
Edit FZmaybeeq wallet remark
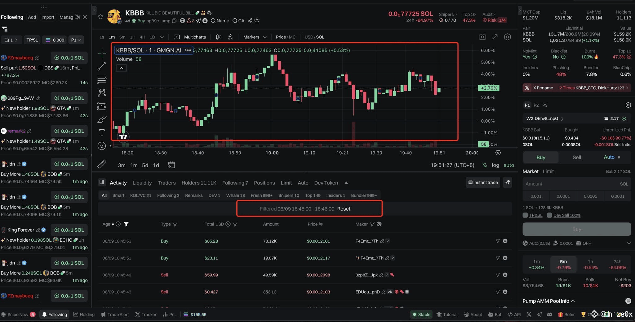[x=37, y=58]
